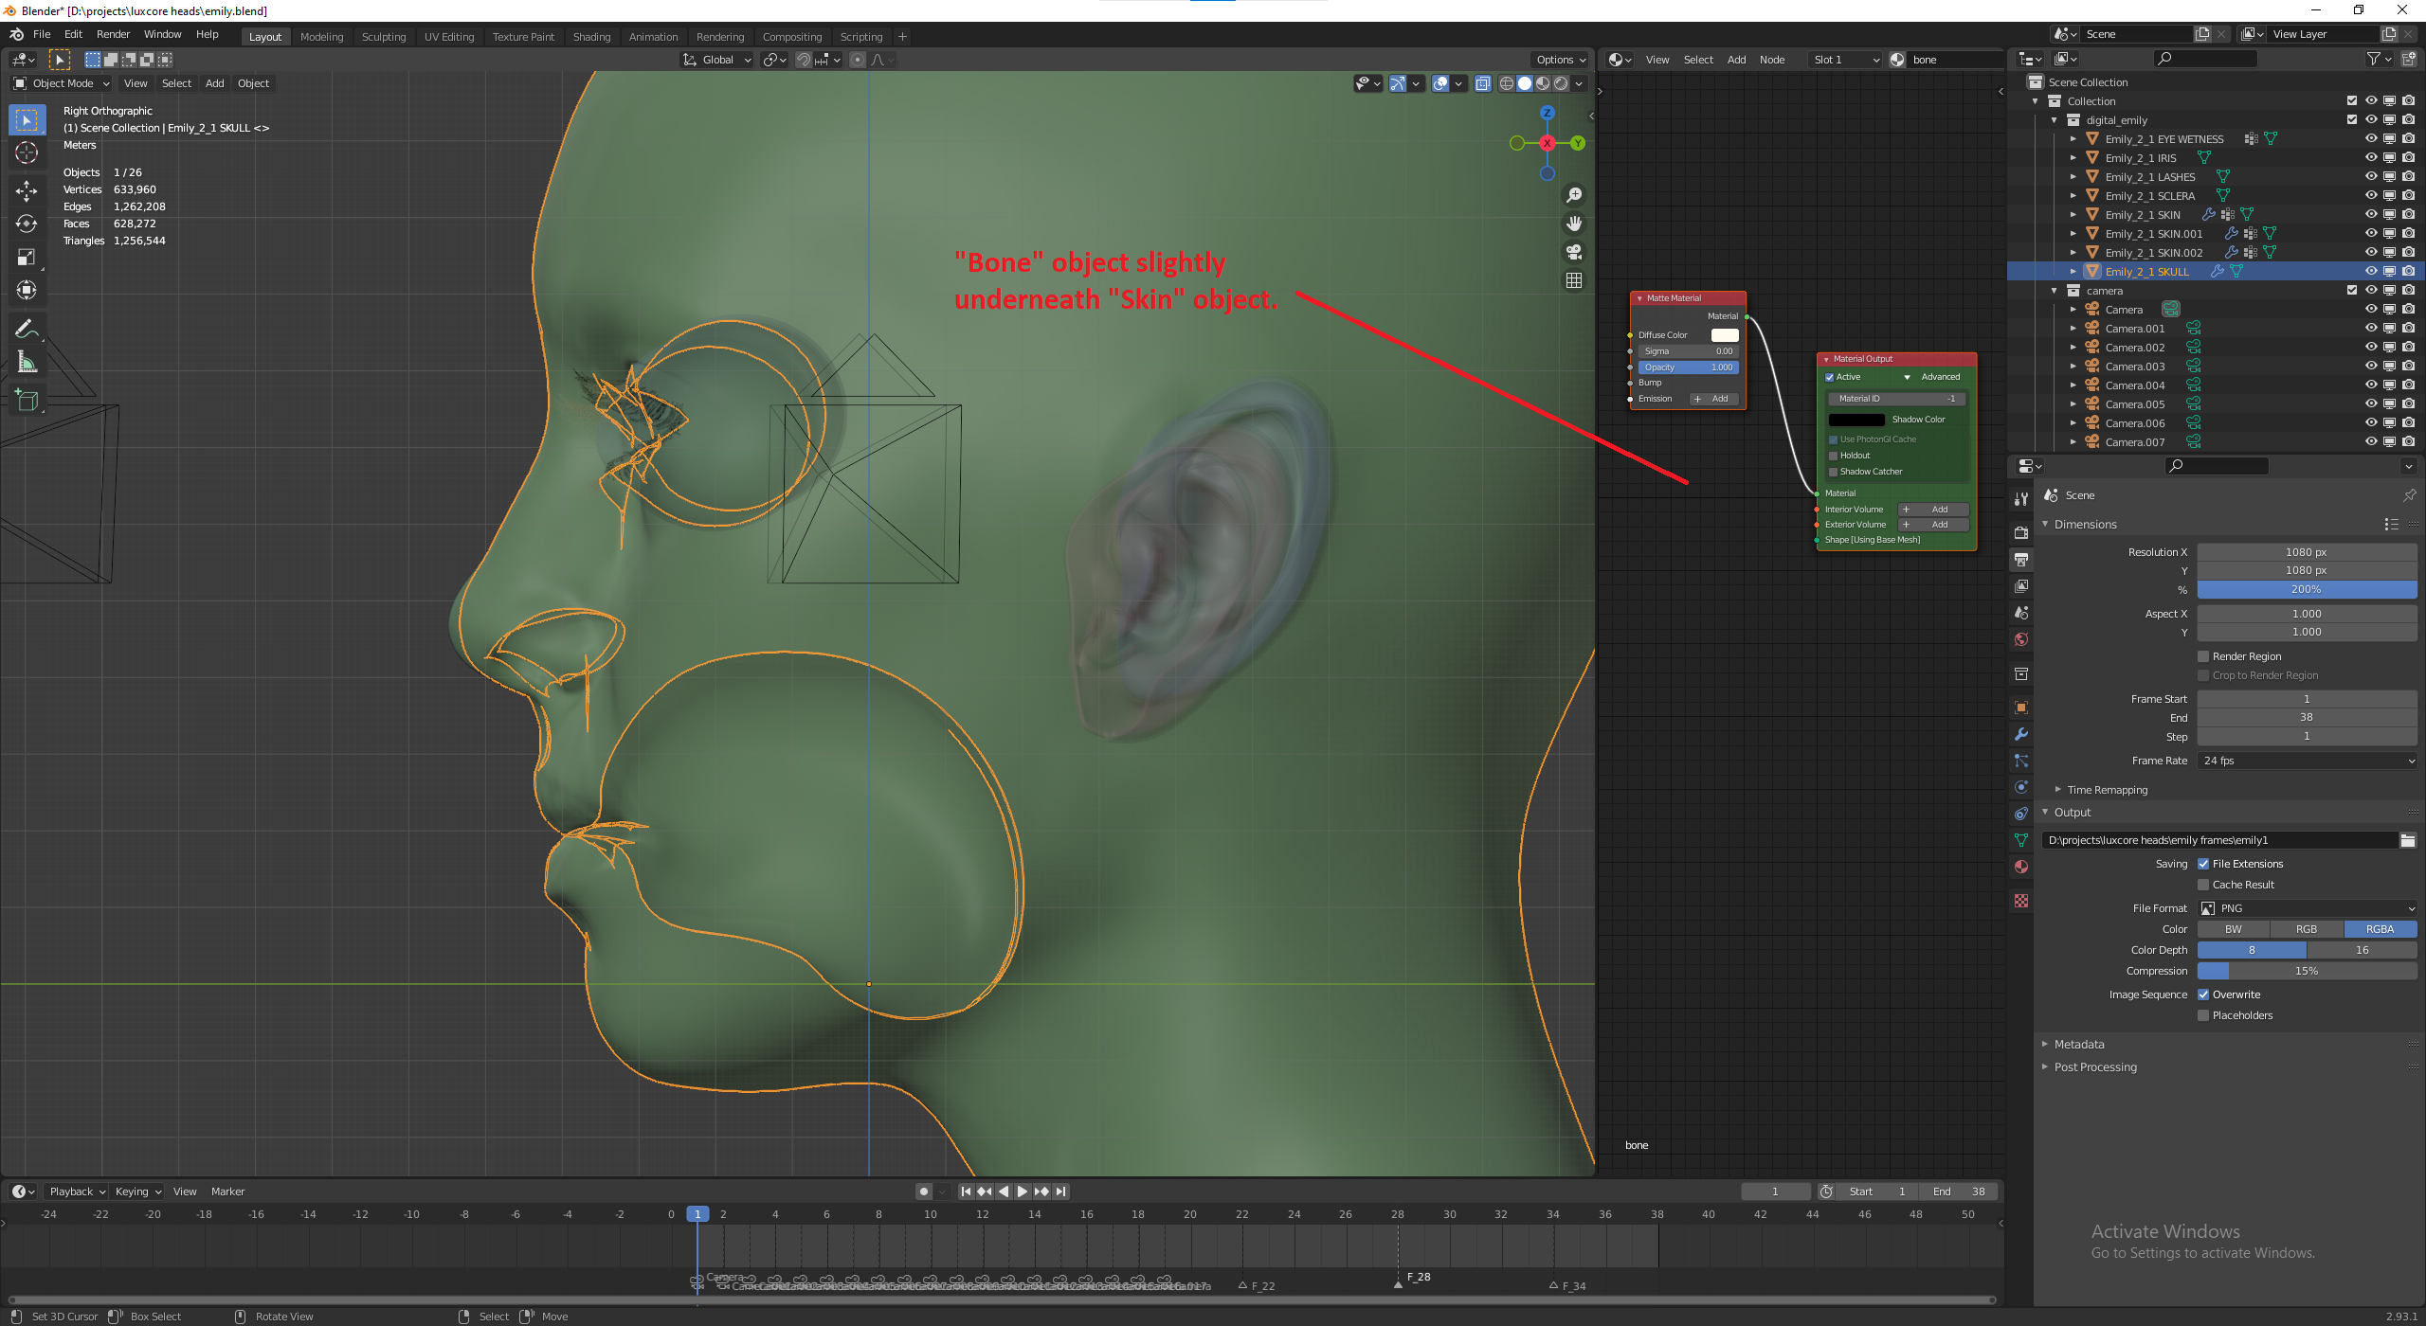Toggle perspective/orthographic grid icon
This screenshot has width=2426, height=1326.
[1574, 280]
